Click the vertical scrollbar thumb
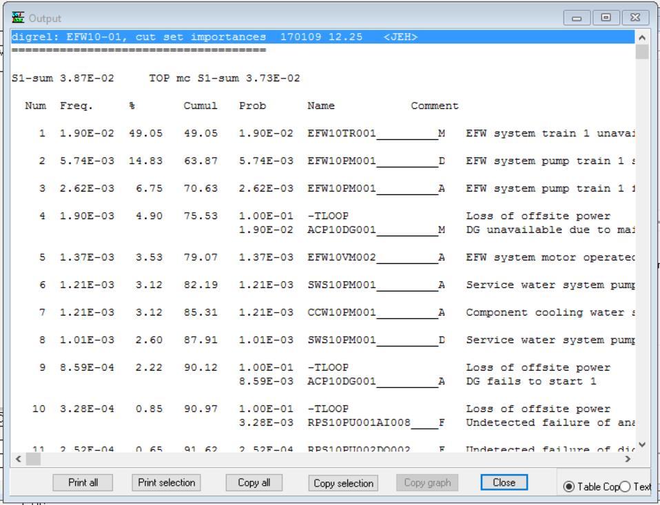The image size is (660, 505). coord(642,52)
